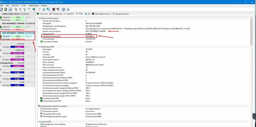The height and width of the screenshot is (127, 256).
Task: Click the network computers toolbar icon
Action: 48,9
